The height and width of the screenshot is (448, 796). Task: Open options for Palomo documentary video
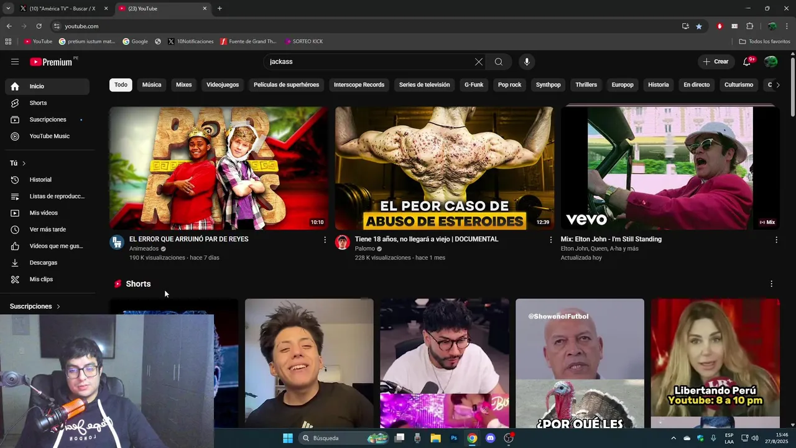[550, 240]
